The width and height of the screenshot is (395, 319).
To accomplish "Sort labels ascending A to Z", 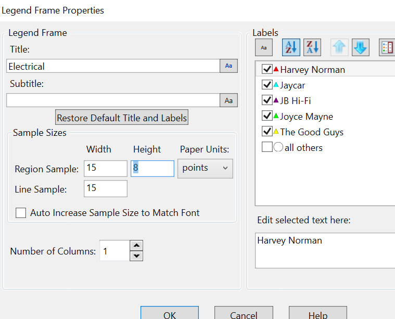I will point(291,47).
